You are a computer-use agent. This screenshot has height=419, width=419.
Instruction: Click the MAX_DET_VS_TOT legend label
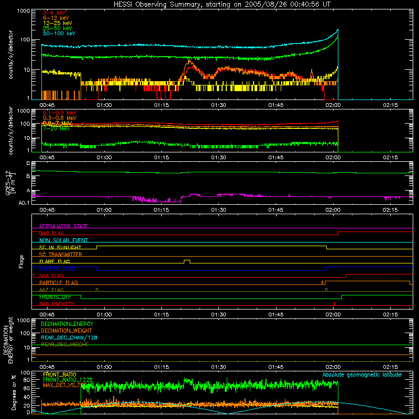pyautogui.click(x=64, y=385)
